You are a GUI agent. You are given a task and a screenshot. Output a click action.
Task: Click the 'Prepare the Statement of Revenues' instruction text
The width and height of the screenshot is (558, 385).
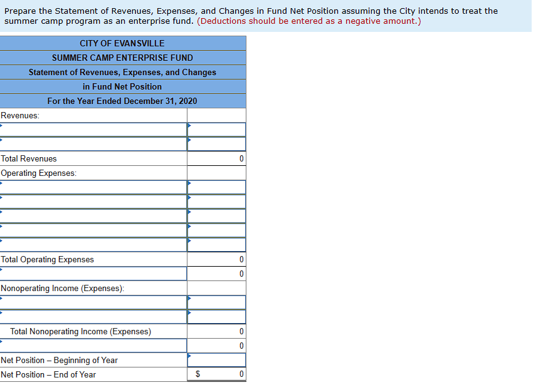(251, 16)
